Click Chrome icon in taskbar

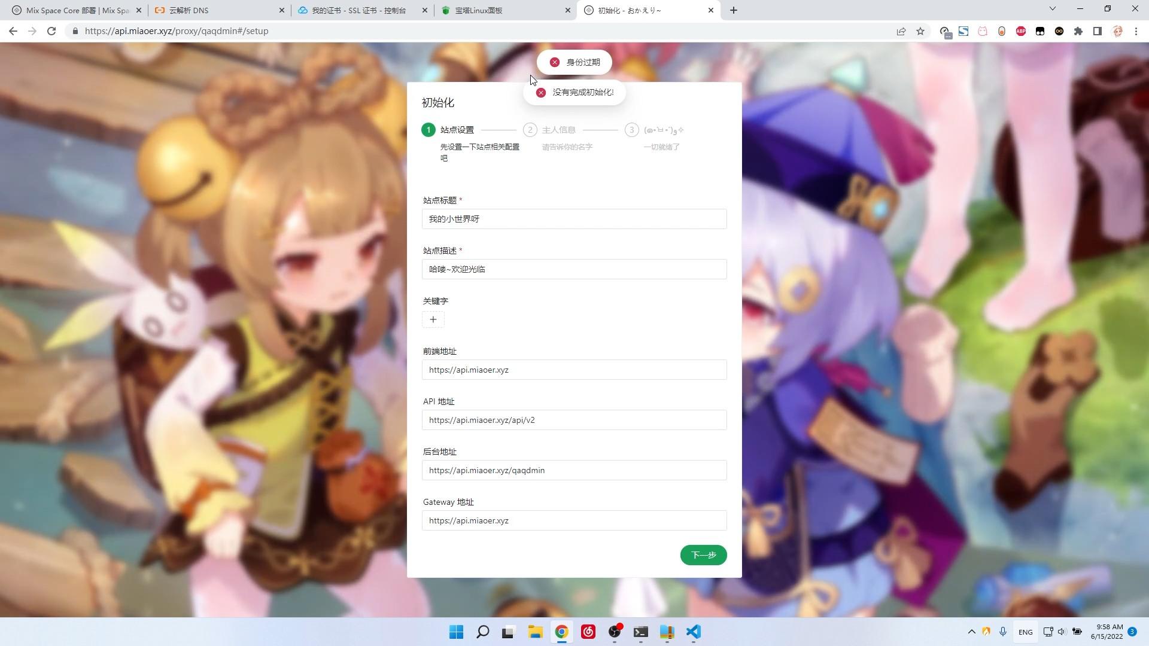(561, 632)
